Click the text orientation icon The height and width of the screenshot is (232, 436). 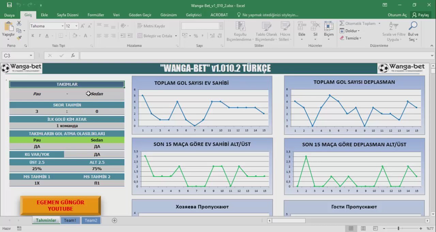tap(123, 26)
